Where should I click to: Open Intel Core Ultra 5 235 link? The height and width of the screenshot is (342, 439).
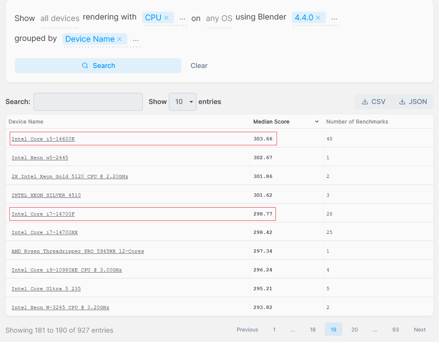[46, 288]
